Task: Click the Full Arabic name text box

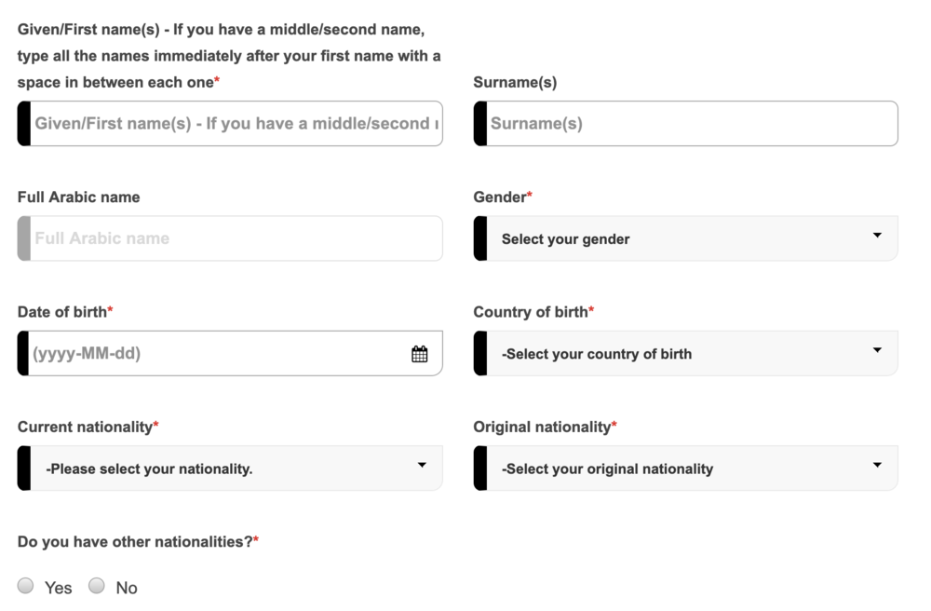Action: click(233, 238)
